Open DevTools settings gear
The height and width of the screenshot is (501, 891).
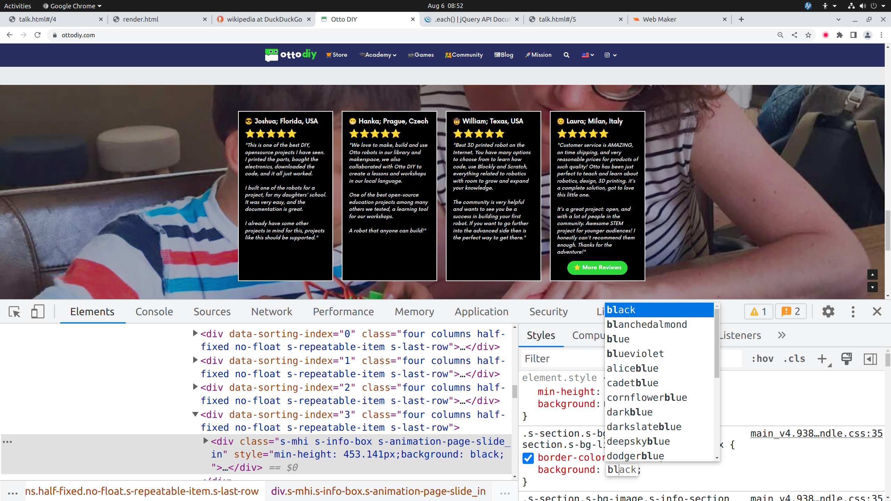pos(828,311)
